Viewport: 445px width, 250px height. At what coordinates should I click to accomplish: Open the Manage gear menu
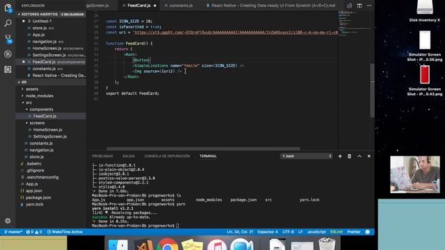click(x=8, y=221)
